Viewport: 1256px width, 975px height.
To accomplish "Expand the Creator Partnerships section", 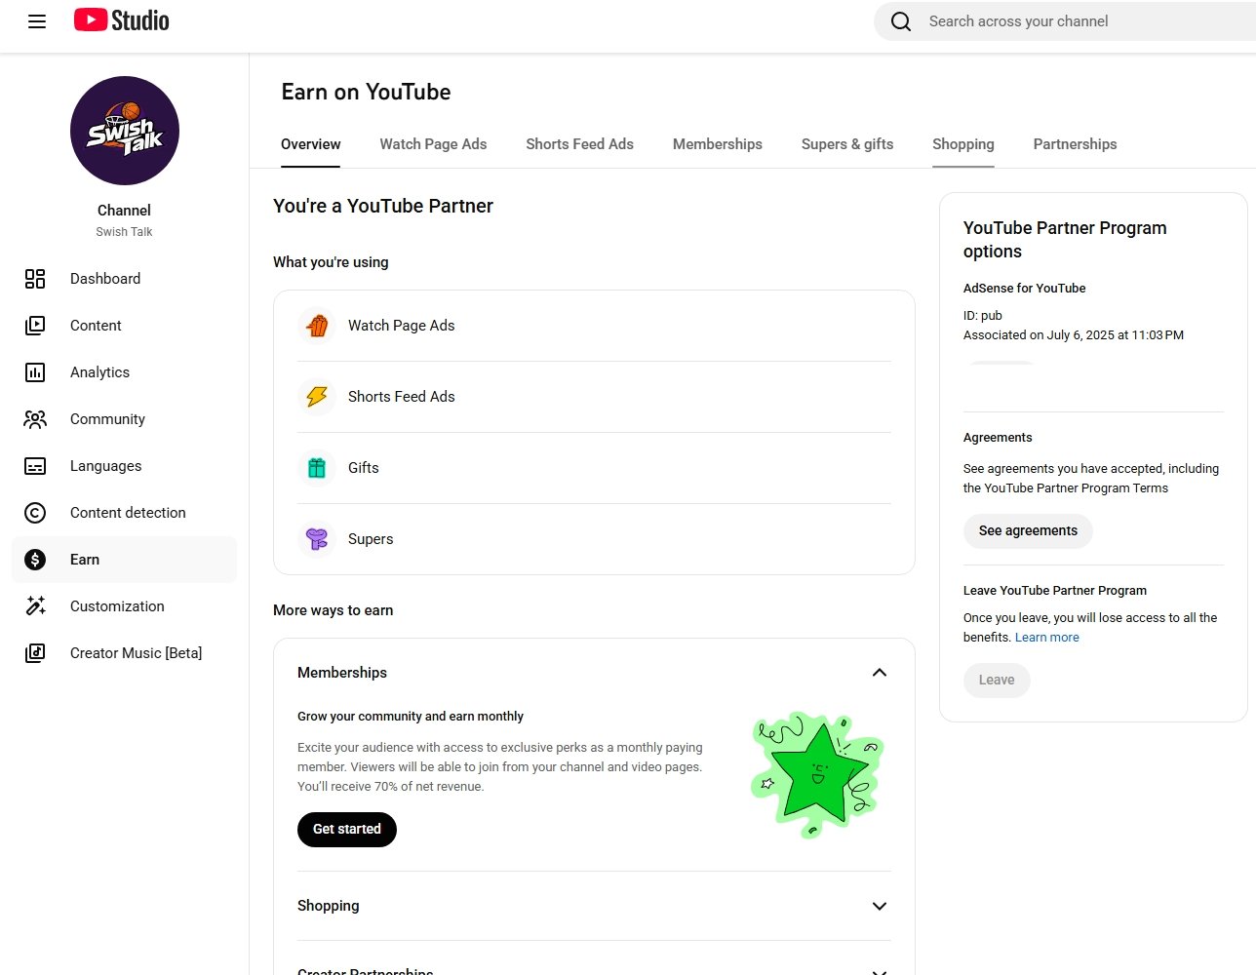I will [879, 969].
